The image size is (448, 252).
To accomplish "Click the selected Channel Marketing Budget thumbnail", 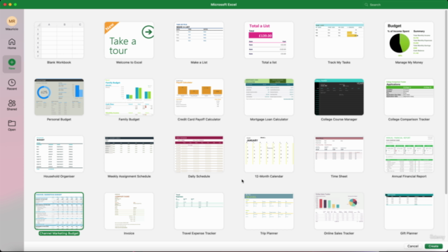I will [x=59, y=211].
